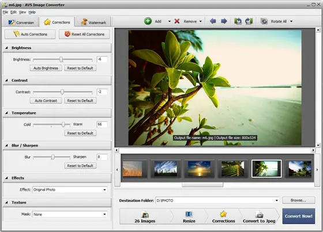Switch to the Watermark tab
The image size is (323, 232).
(x=93, y=22)
